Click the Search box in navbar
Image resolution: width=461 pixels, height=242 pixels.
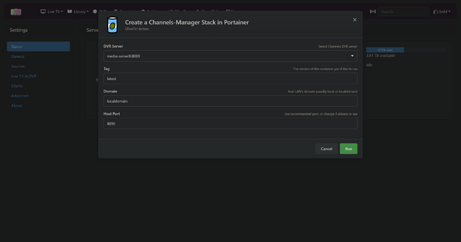404,12
